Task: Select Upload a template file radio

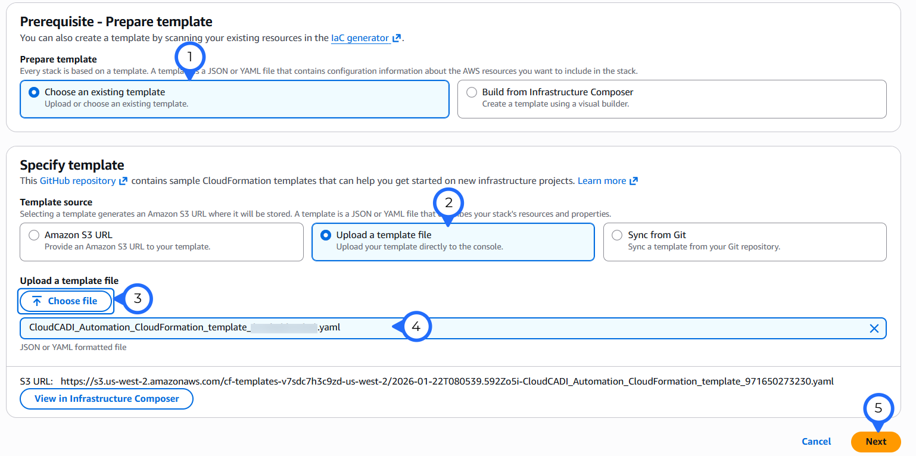Action: click(x=326, y=235)
